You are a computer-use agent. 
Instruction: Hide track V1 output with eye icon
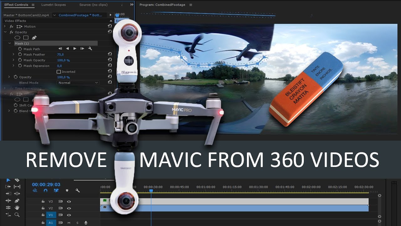(69, 215)
